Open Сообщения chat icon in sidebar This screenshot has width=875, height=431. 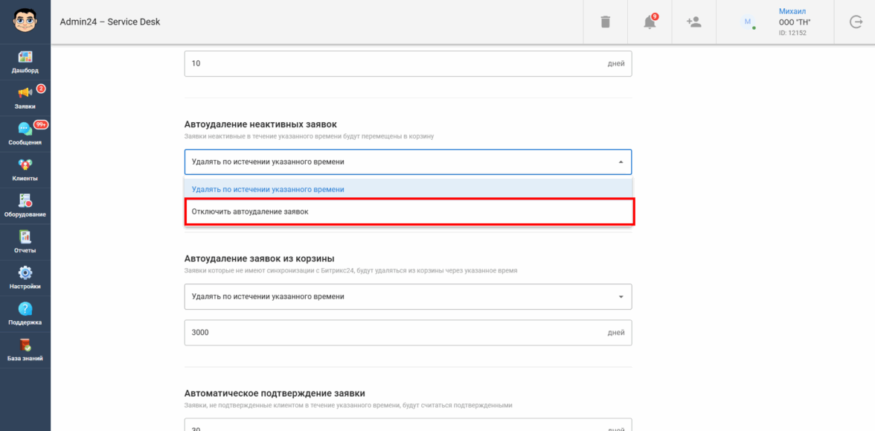coord(25,130)
